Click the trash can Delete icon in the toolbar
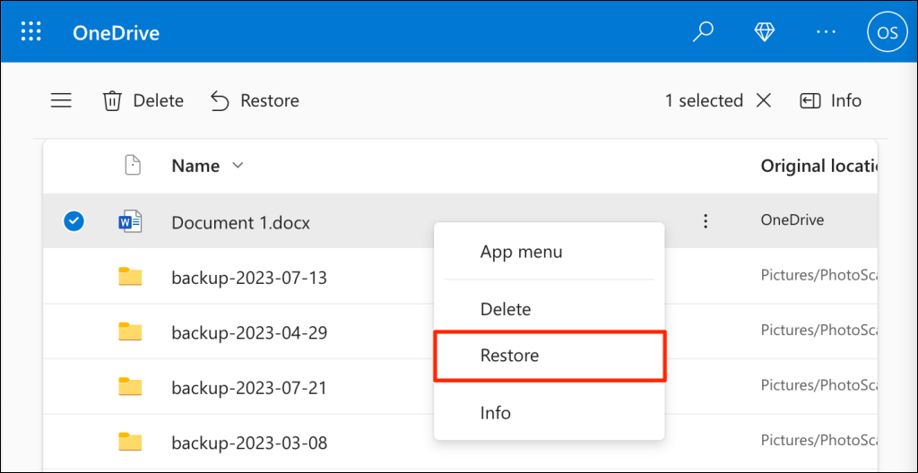This screenshot has width=918, height=473. tap(112, 101)
